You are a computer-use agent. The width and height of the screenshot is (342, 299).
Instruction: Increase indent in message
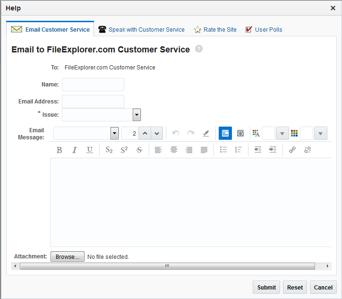pos(273,150)
